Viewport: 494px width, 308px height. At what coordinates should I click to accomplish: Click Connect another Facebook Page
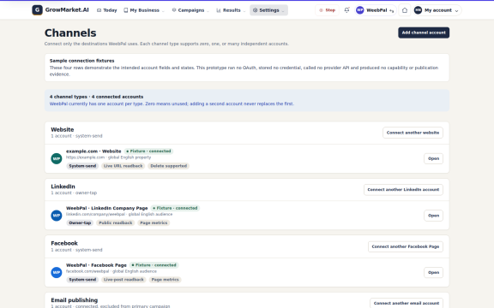406,246
